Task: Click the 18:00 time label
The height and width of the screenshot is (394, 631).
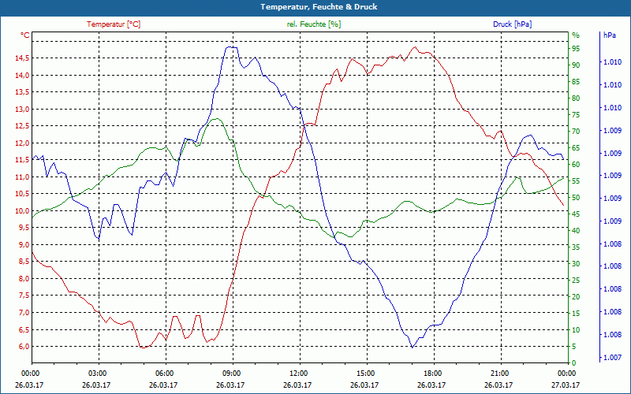Action: click(x=432, y=374)
